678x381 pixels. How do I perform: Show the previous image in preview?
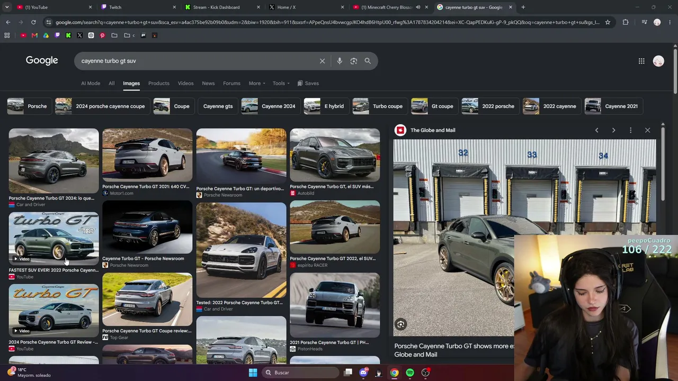coord(596,130)
